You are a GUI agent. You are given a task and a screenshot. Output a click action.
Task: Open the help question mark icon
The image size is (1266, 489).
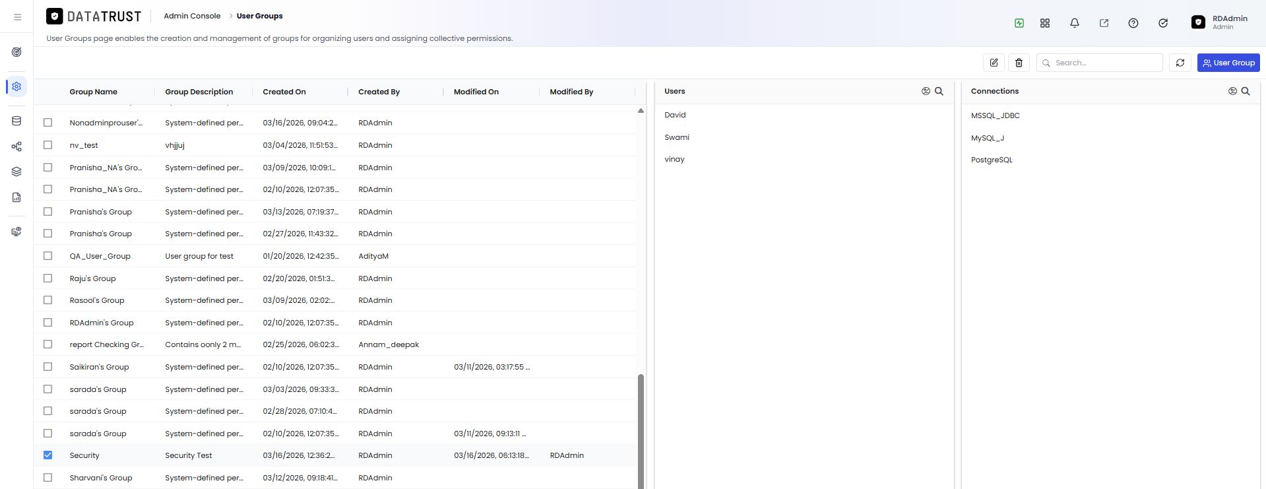[x=1133, y=23]
